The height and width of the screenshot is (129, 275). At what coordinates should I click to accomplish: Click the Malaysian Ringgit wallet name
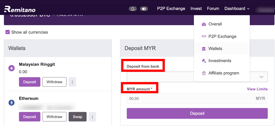(x=37, y=64)
